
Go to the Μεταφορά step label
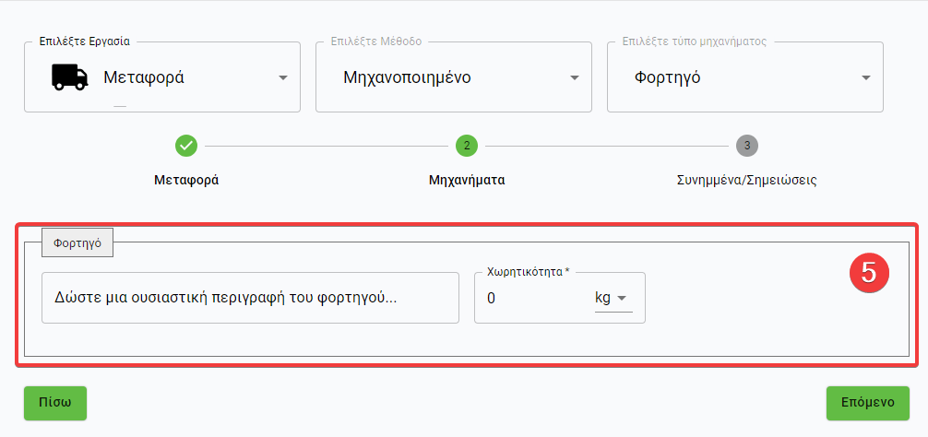click(x=186, y=180)
